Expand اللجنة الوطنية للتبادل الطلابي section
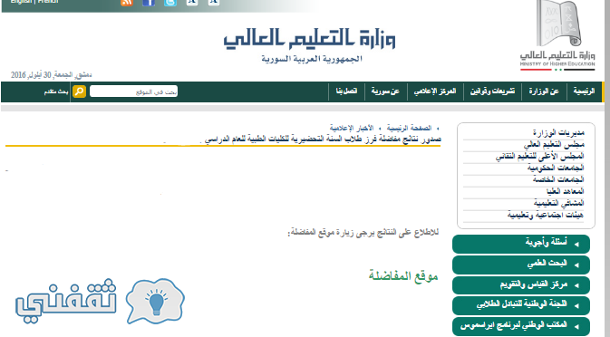The image size is (610, 337). coord(521,305)
